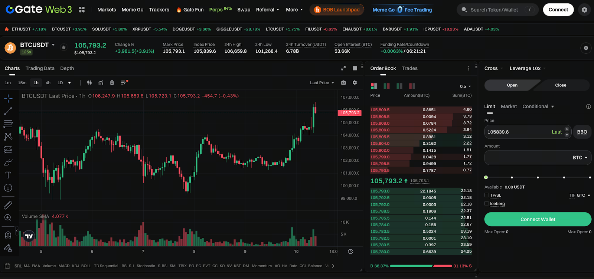
Task: Enable the Iceberg order checkbox
Action: click(x=486, y=203)
